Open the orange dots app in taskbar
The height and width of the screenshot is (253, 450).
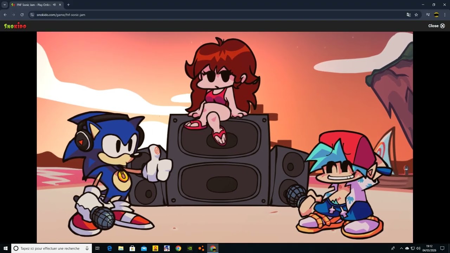201,248
